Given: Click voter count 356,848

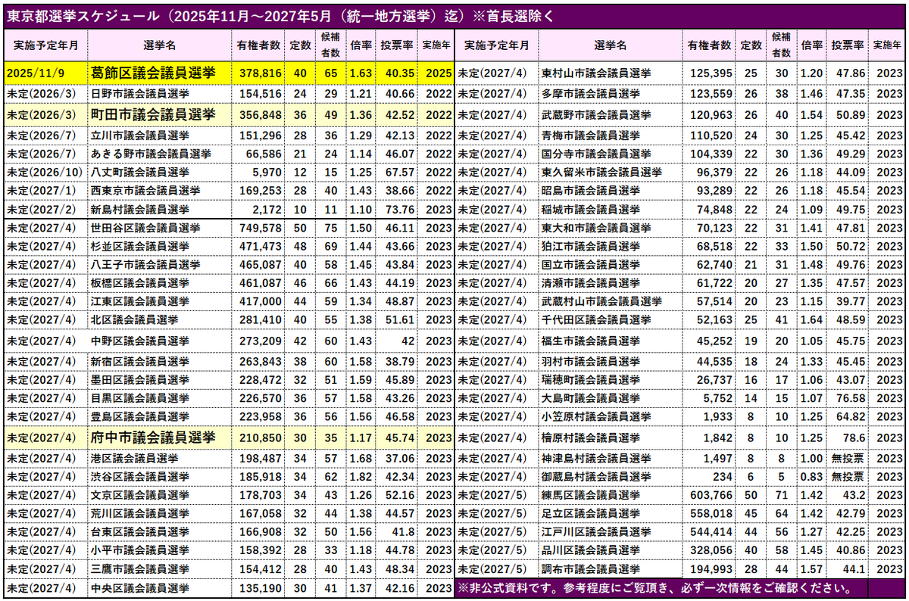Looking at the screenshot, I should [x=259, y=115].
